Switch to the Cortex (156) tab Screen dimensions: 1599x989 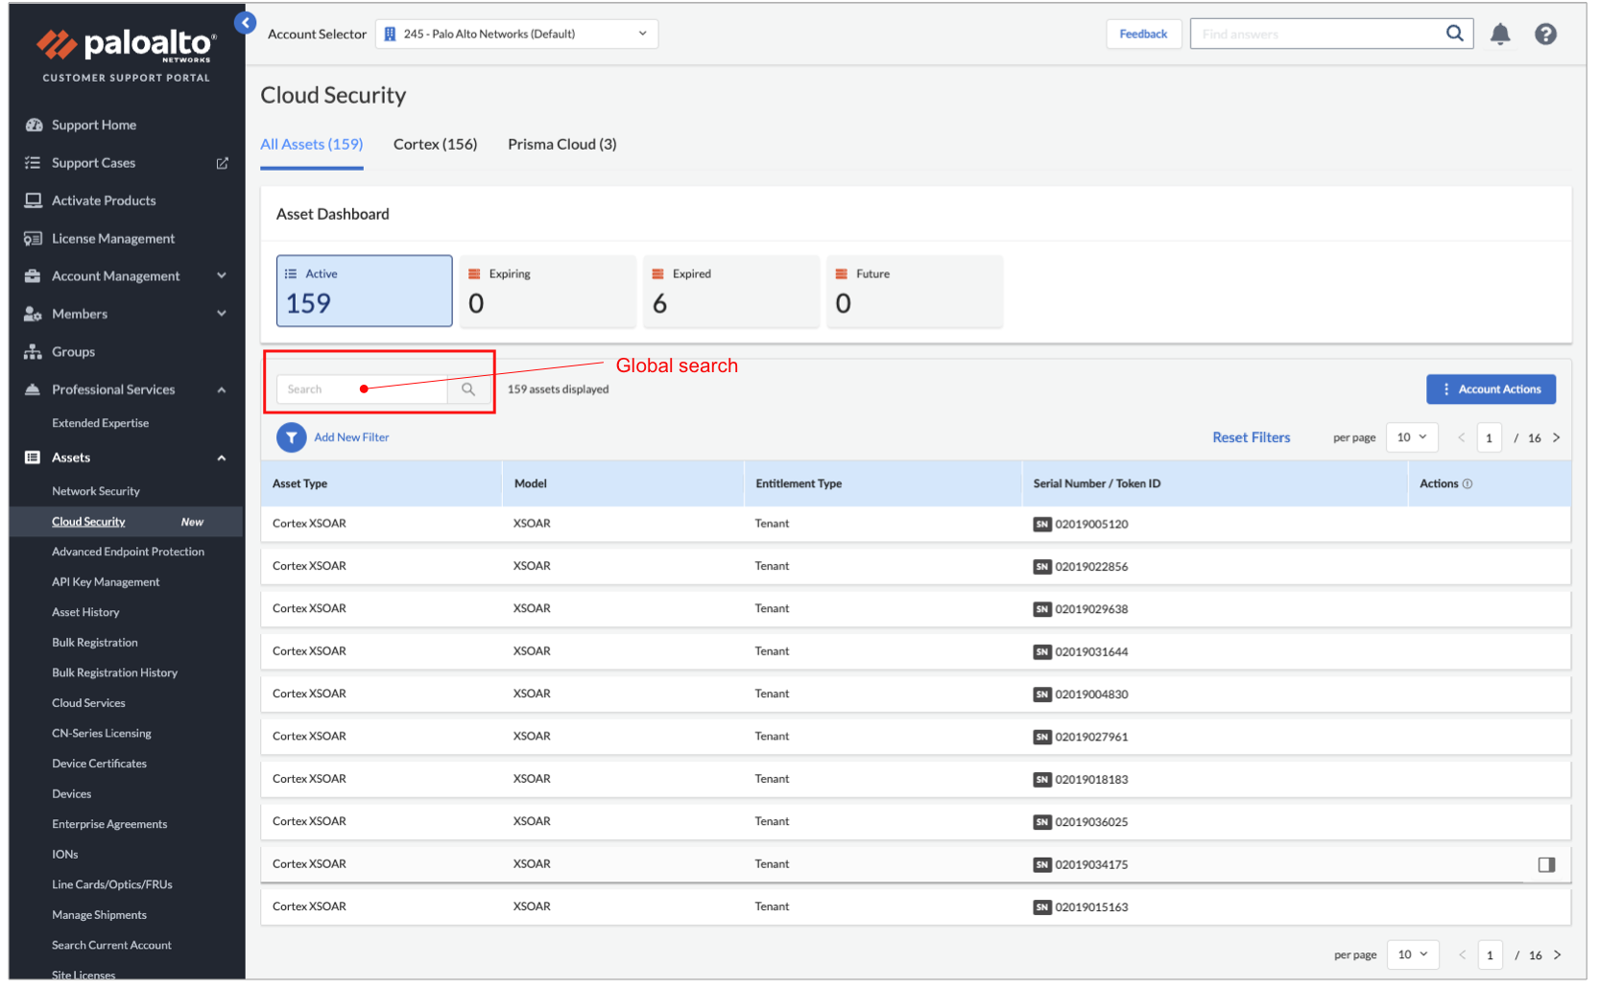point(435,145)
